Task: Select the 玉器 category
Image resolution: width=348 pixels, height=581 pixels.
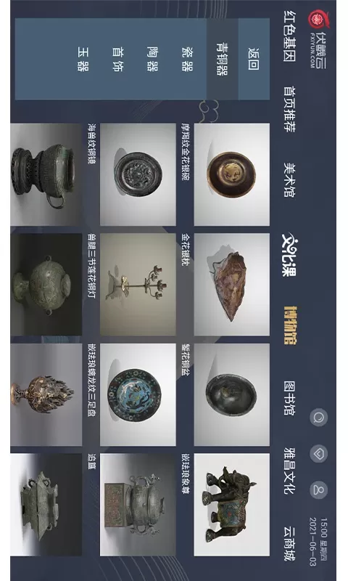Action: point(83,59)
